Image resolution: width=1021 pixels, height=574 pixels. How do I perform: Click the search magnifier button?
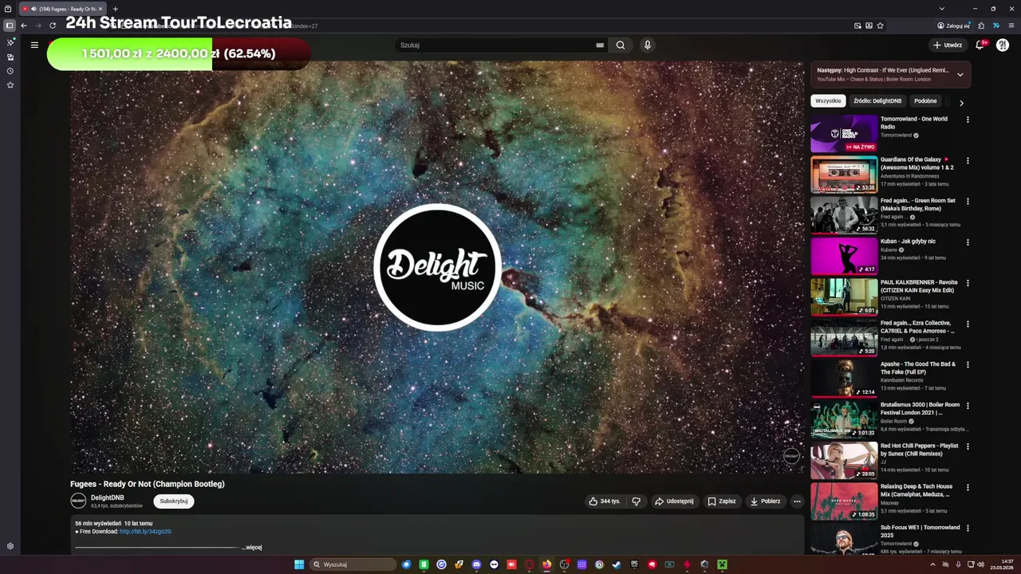point(621,45)
